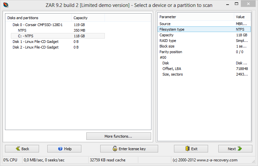Click the green Next arrows icon

pos(240,149)
